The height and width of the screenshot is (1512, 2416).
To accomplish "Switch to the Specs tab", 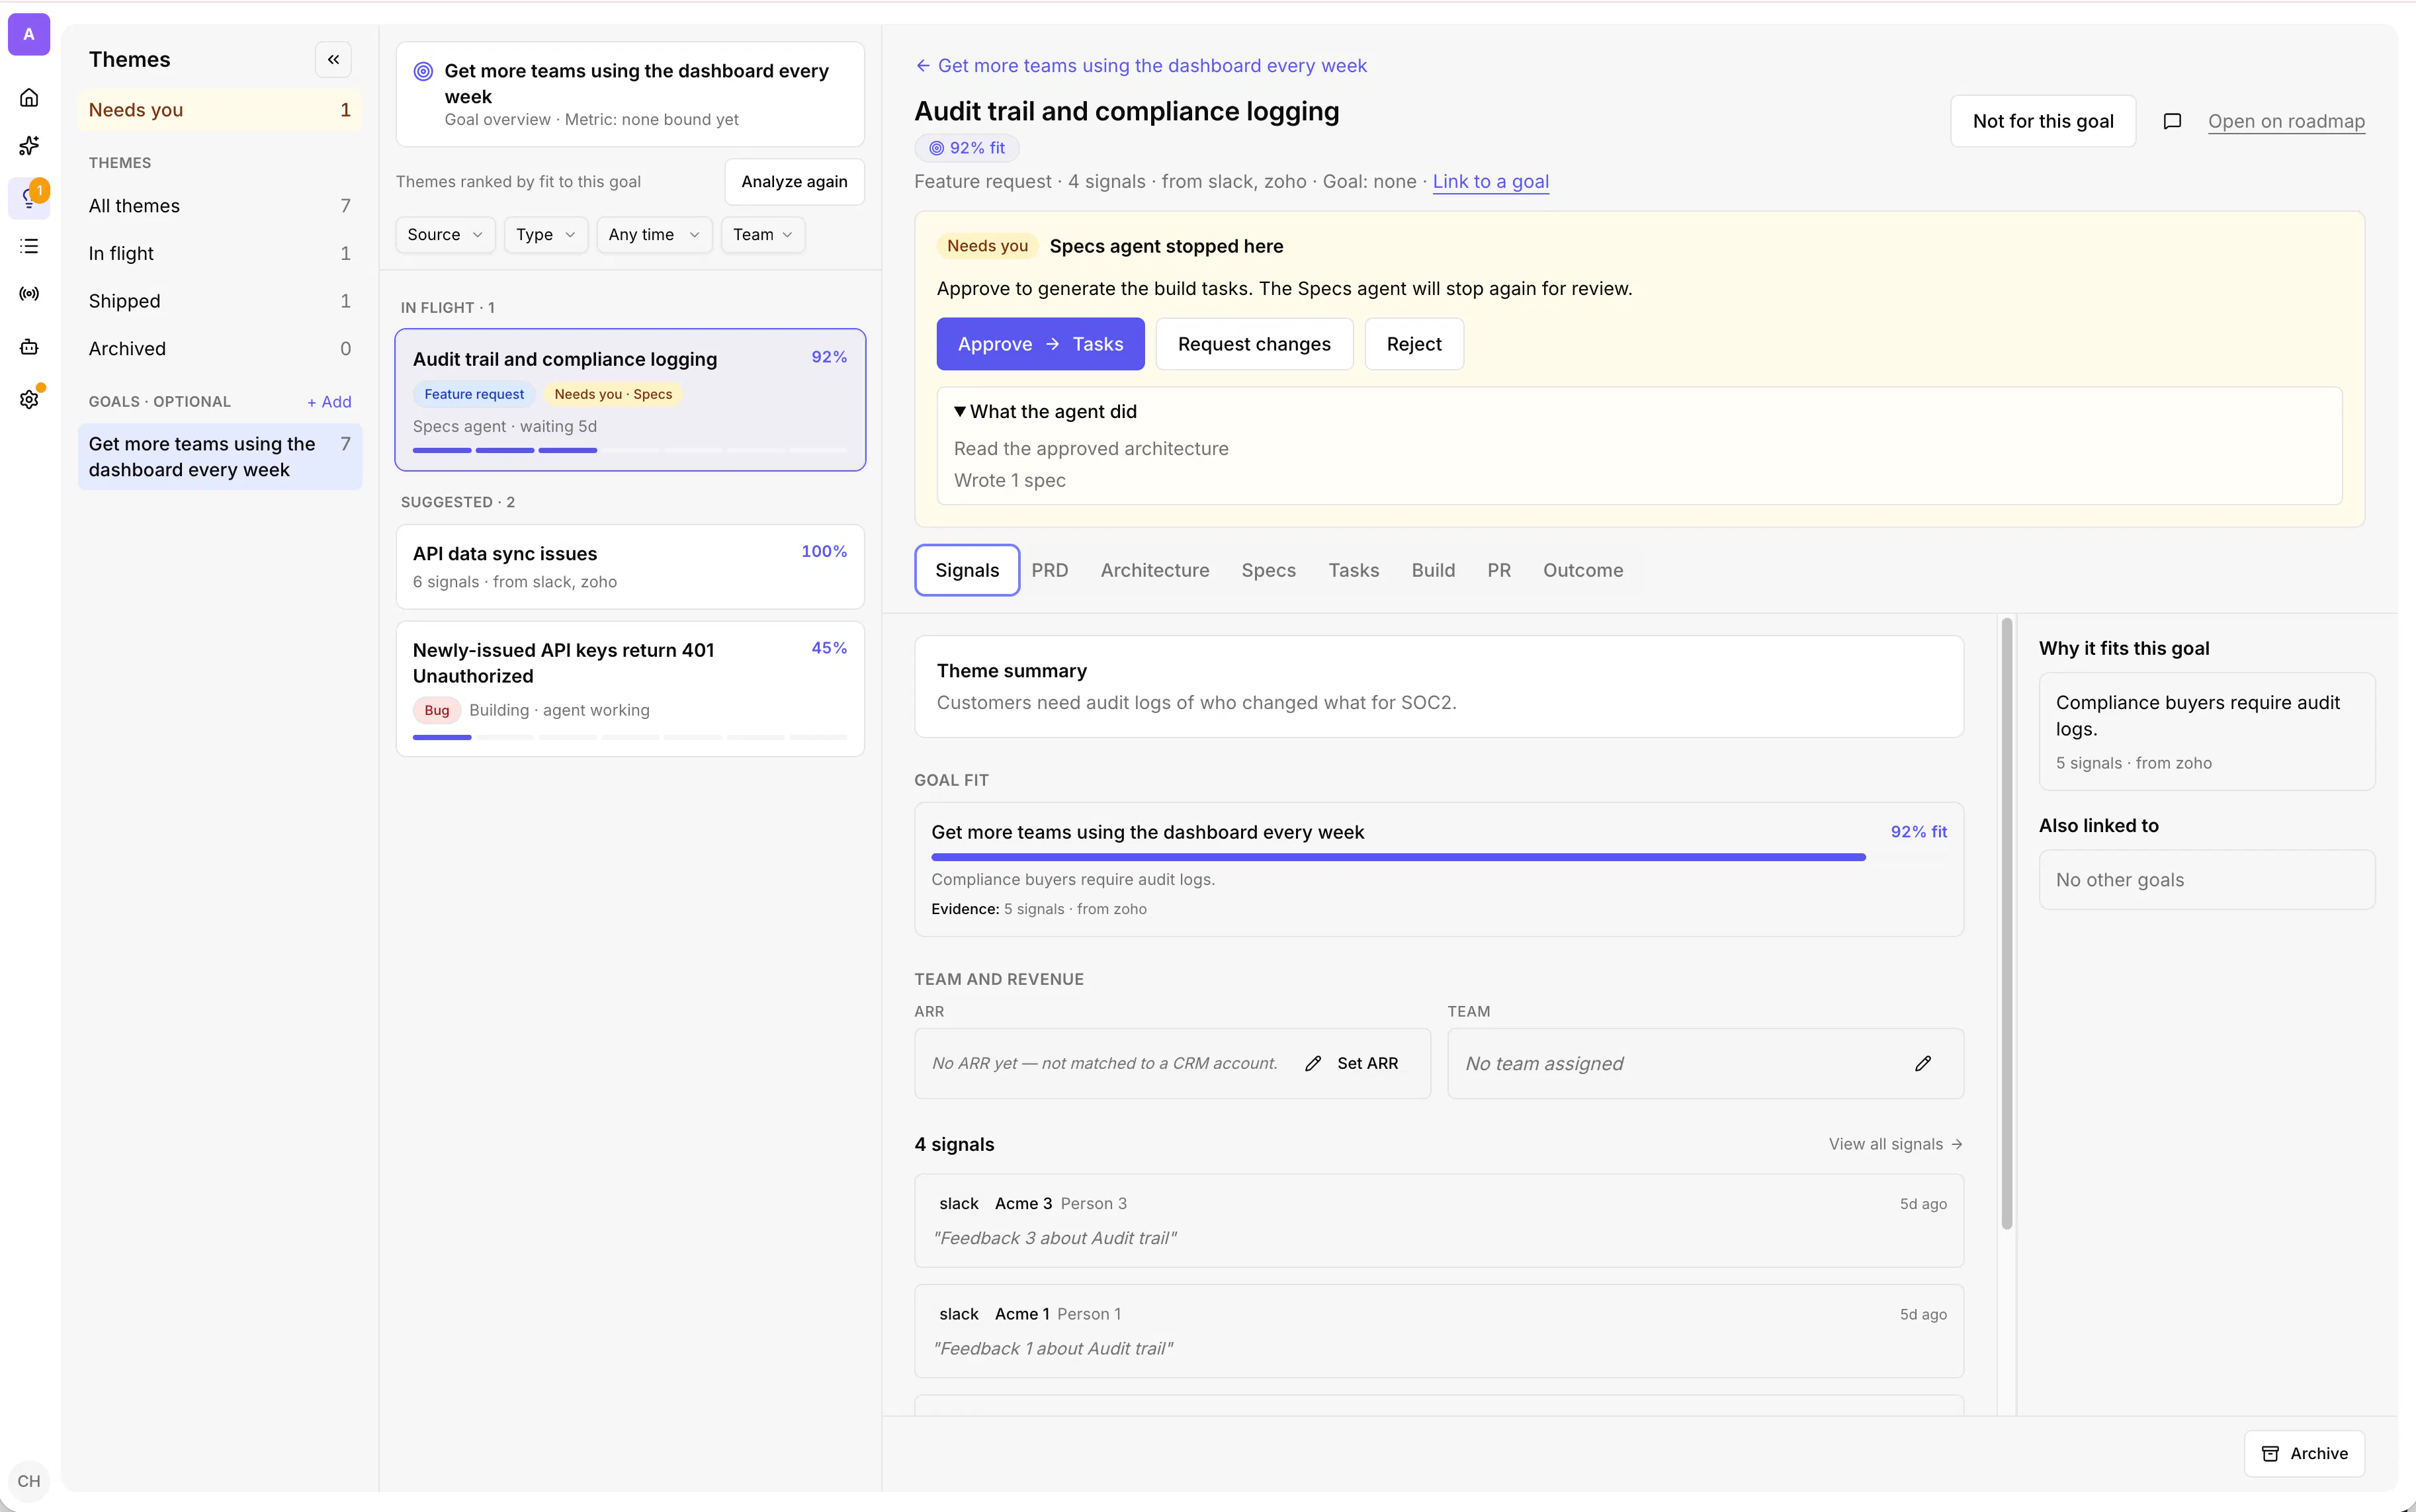I will tap(1268, 570).
